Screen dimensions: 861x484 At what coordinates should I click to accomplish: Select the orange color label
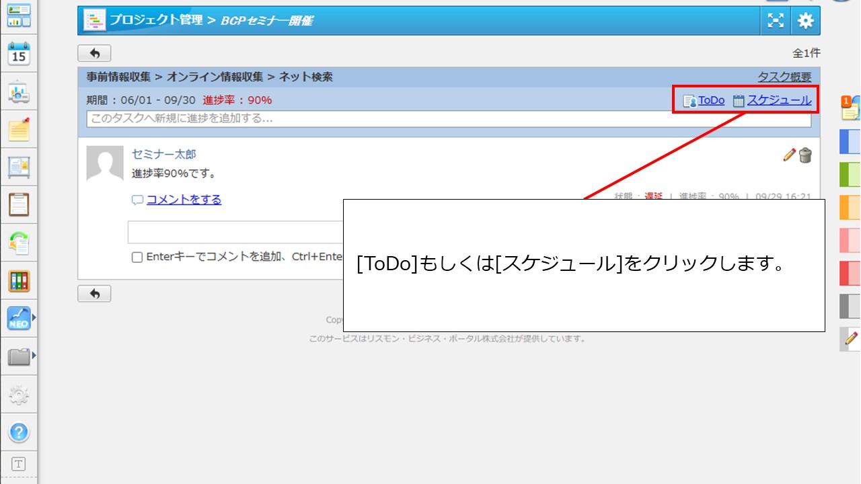coord(850,208)
